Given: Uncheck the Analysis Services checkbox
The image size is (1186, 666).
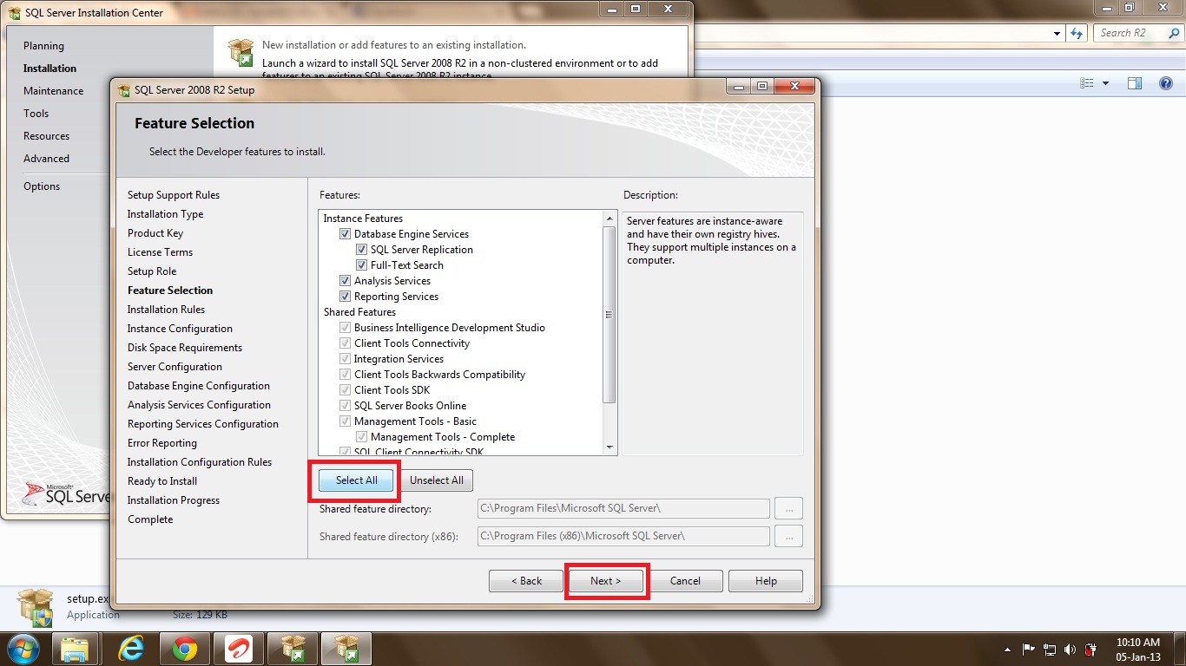Looking at the screenshot, I should [x=346, y=281].
